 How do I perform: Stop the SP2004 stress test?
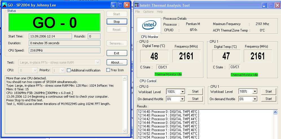tap(117, 22)
